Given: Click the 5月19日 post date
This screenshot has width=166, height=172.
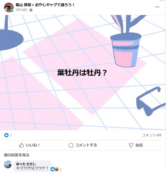Looking at the screenshot, I should click(21, 10).
